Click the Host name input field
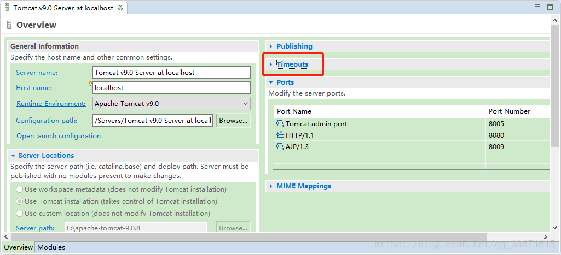Viewport: 561px width, 255px height. 171,87
